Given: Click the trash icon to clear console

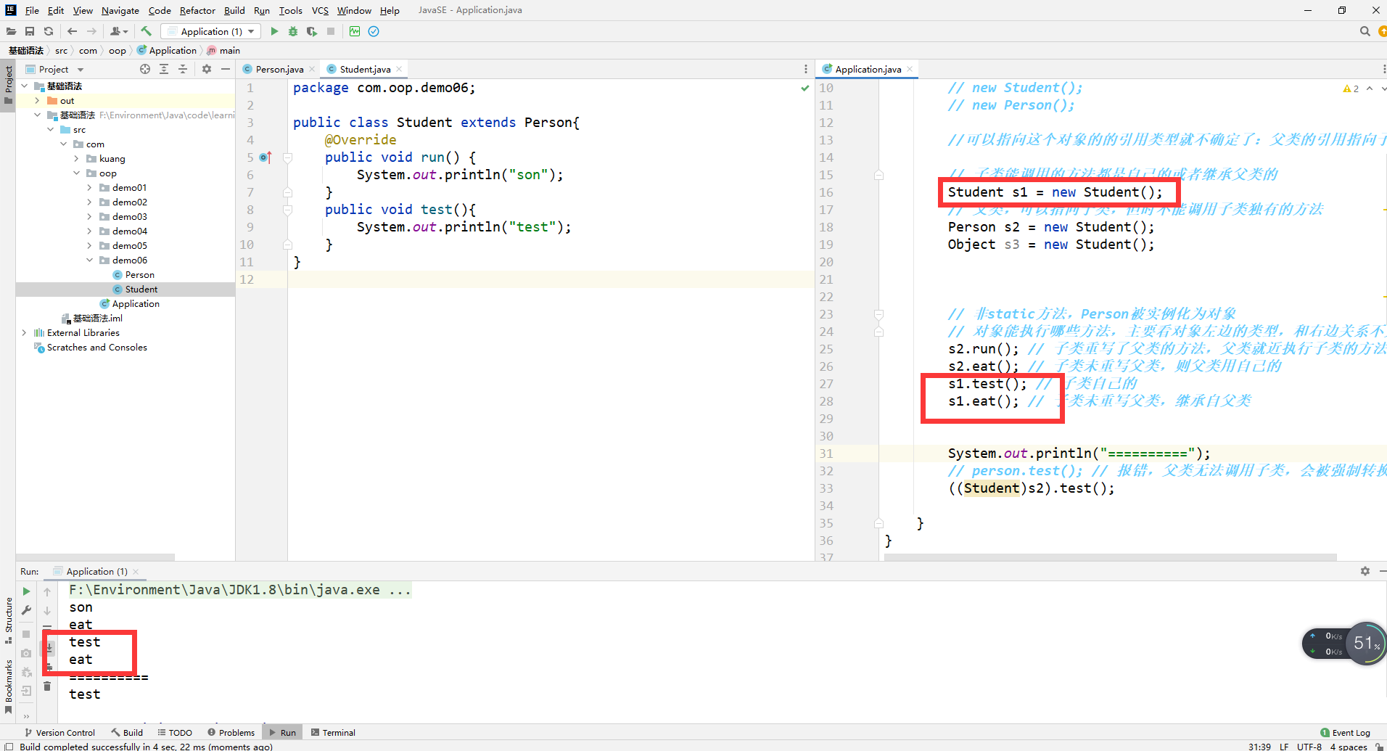Looking at the screenshot, I should click(47, 686).
